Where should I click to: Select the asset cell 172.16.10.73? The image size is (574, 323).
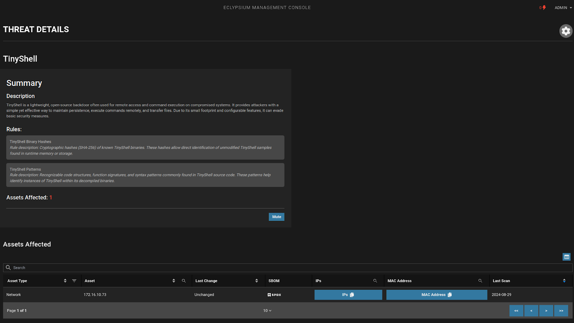point(95,295)
